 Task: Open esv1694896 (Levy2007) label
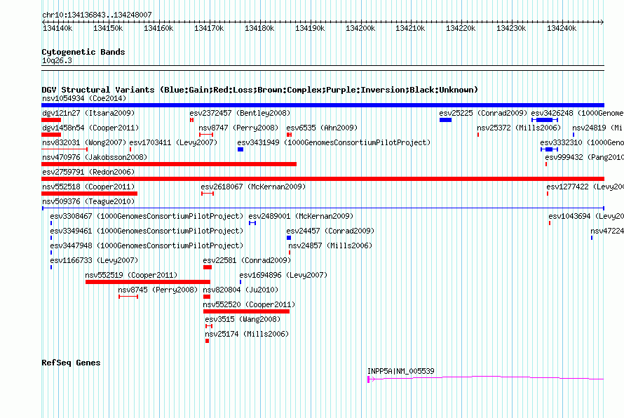pyautogui.click(x=283, y=275)
